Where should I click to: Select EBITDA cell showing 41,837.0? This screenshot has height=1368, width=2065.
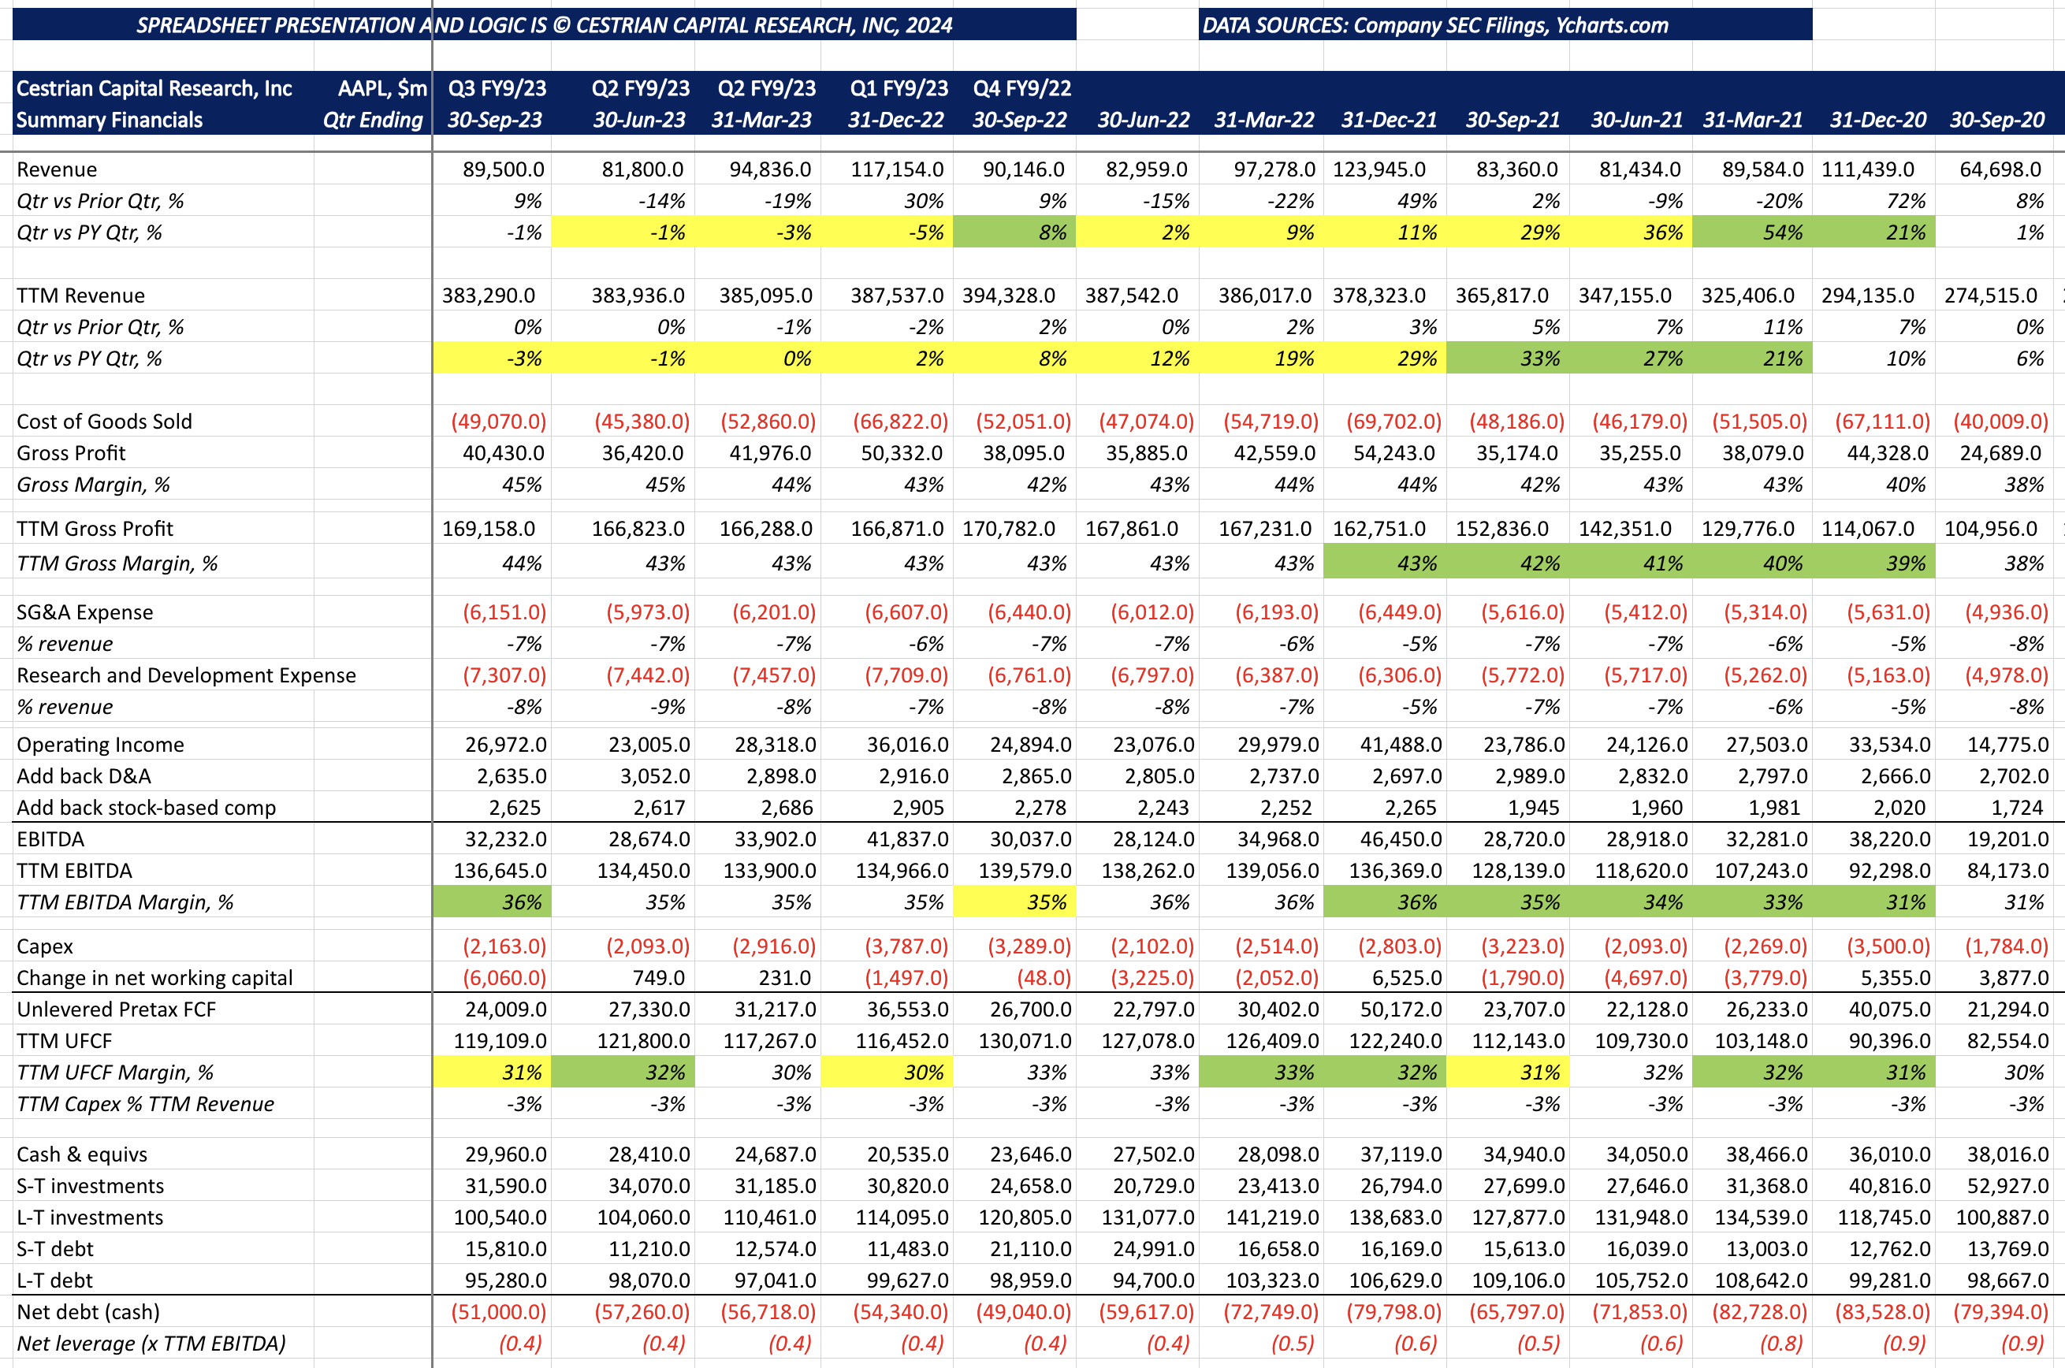click(906, 839)
